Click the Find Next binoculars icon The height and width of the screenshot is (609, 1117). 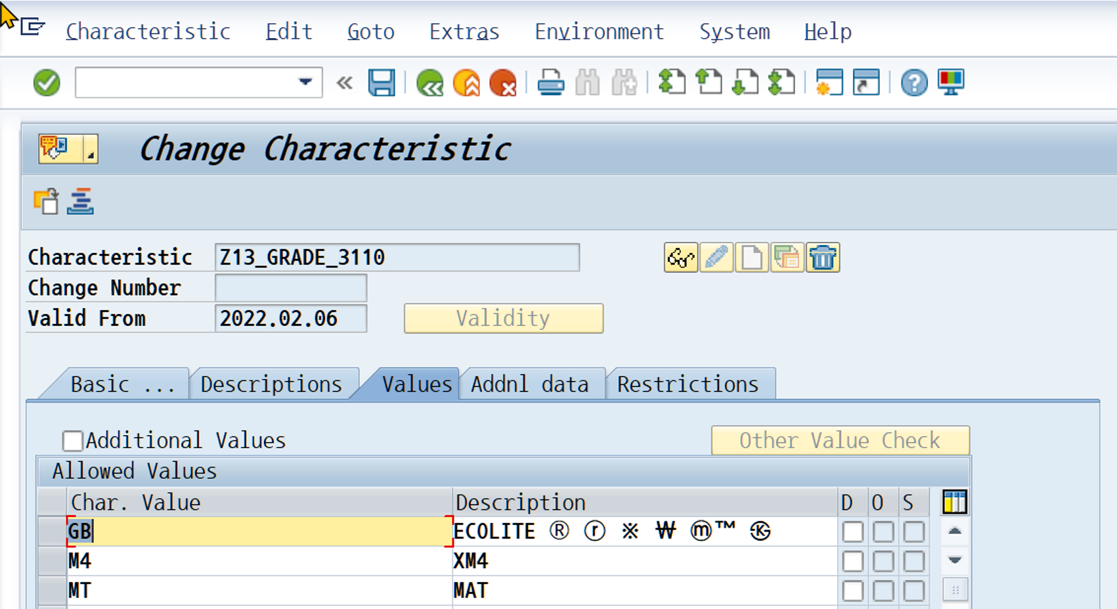tap(624, 83)
